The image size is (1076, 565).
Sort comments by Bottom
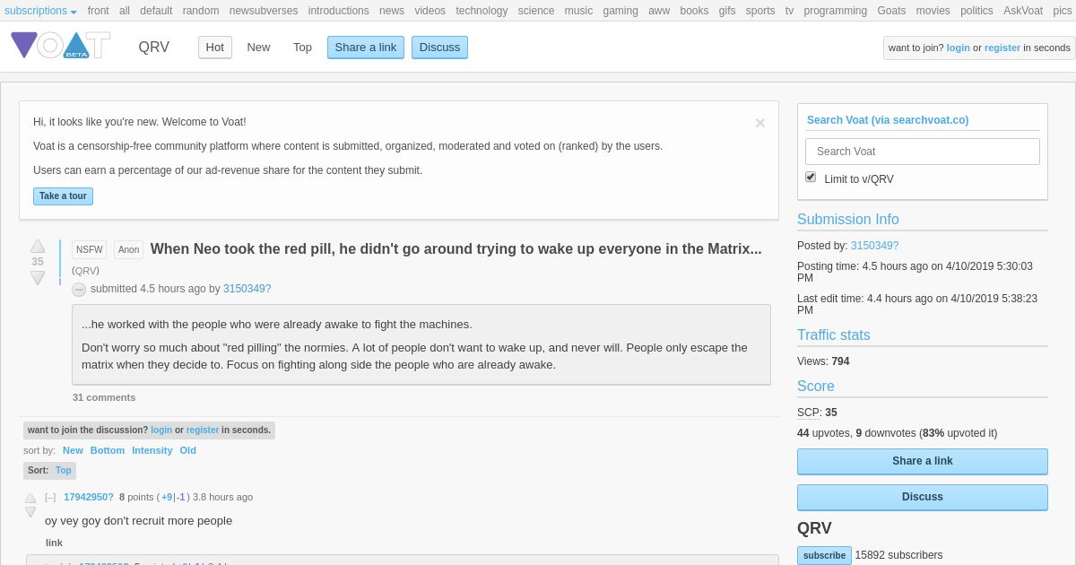click(x=108, y=450)
